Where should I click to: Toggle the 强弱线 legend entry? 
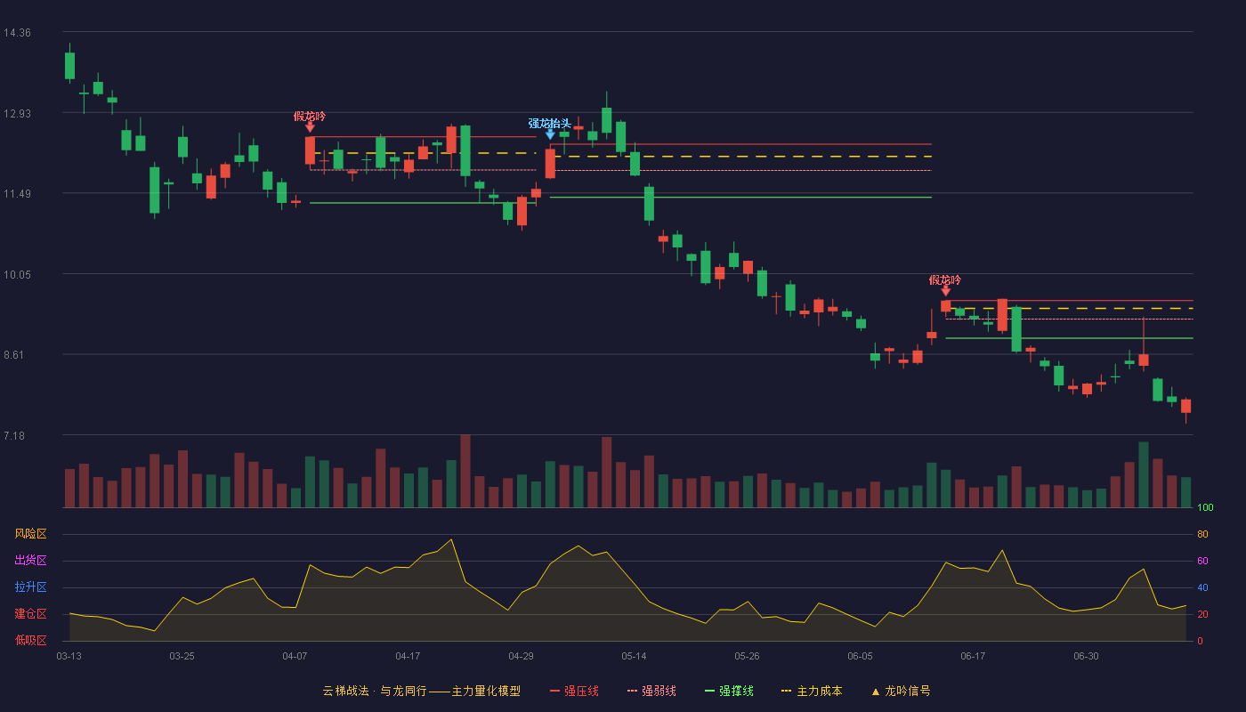[x=651, y=691]
